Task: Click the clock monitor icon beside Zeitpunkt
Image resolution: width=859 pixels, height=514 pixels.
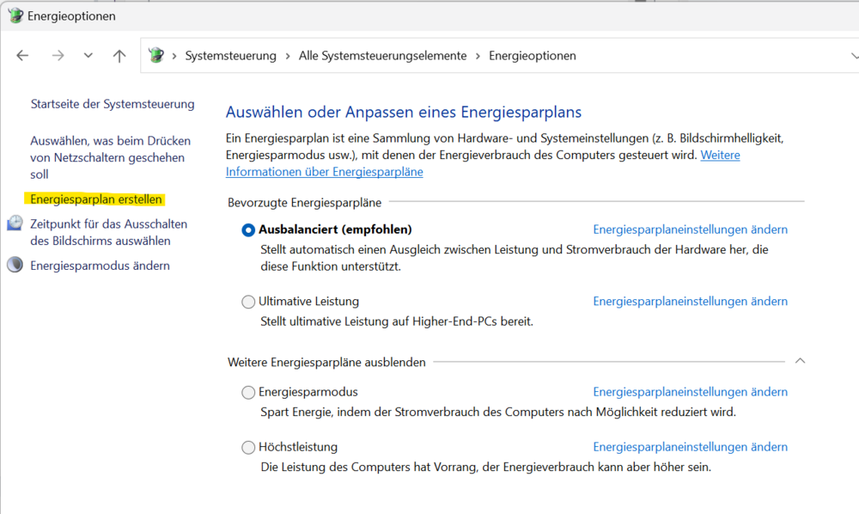Action: tap(15, 223)
